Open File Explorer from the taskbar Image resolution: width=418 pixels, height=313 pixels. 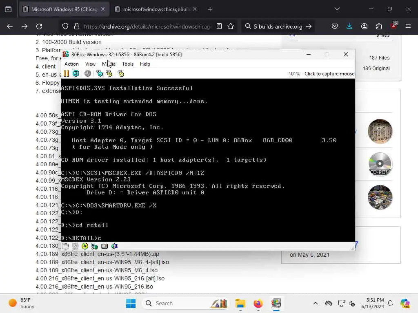coord(240,303)
